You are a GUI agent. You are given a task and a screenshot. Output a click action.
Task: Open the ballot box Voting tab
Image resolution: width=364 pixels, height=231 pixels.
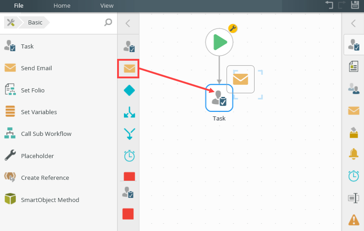pyautogui.click(x=354, y=132)
